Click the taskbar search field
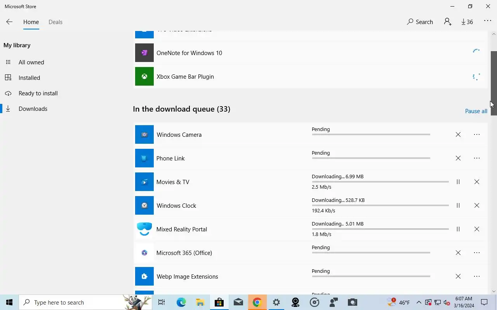 point(85,302)
